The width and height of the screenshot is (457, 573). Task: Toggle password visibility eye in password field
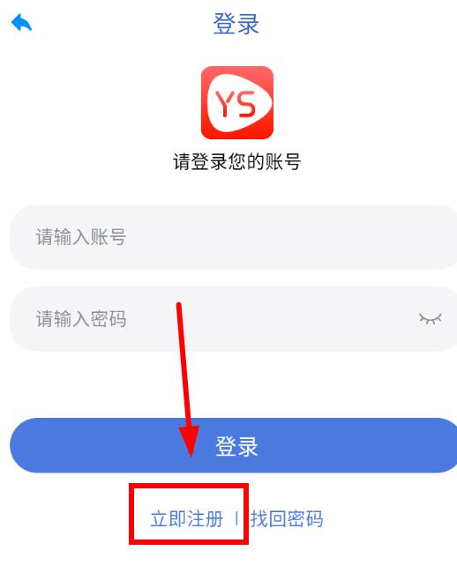[430, 318]
